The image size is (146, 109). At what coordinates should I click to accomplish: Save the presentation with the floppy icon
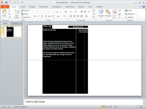(6, 2)
